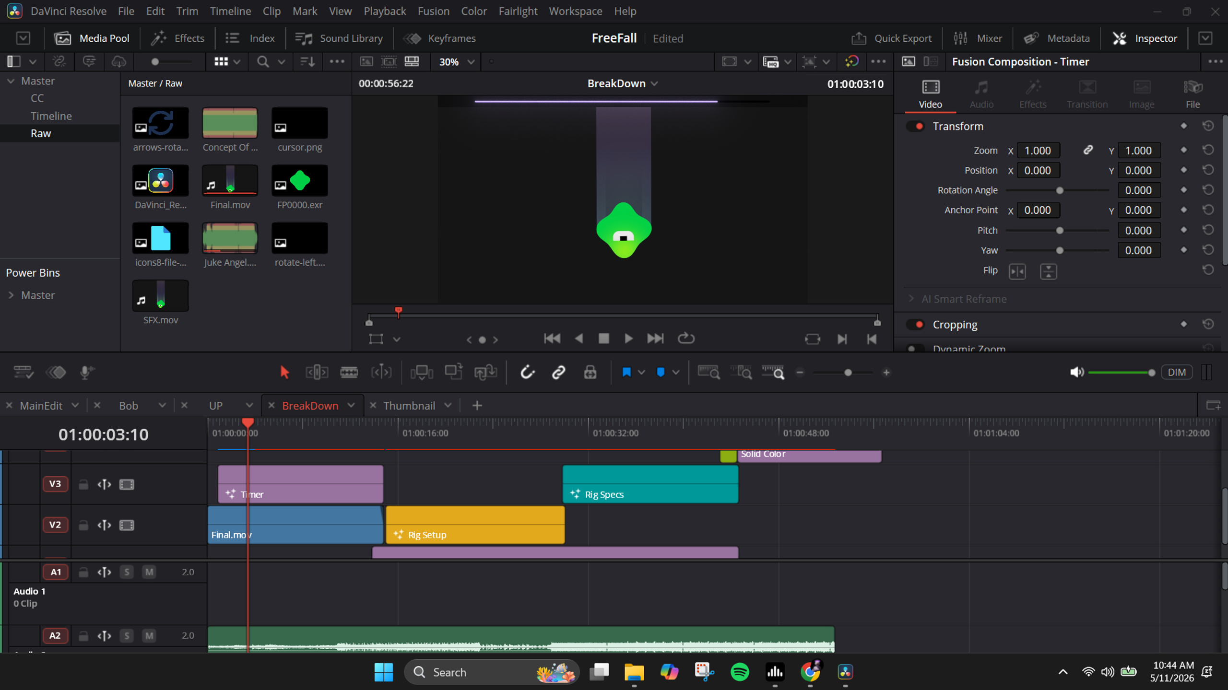Switch to File tab in Inspector
Viewport: 1228px width, 690px height.
pyautogui.click(x=1193, y=94)
